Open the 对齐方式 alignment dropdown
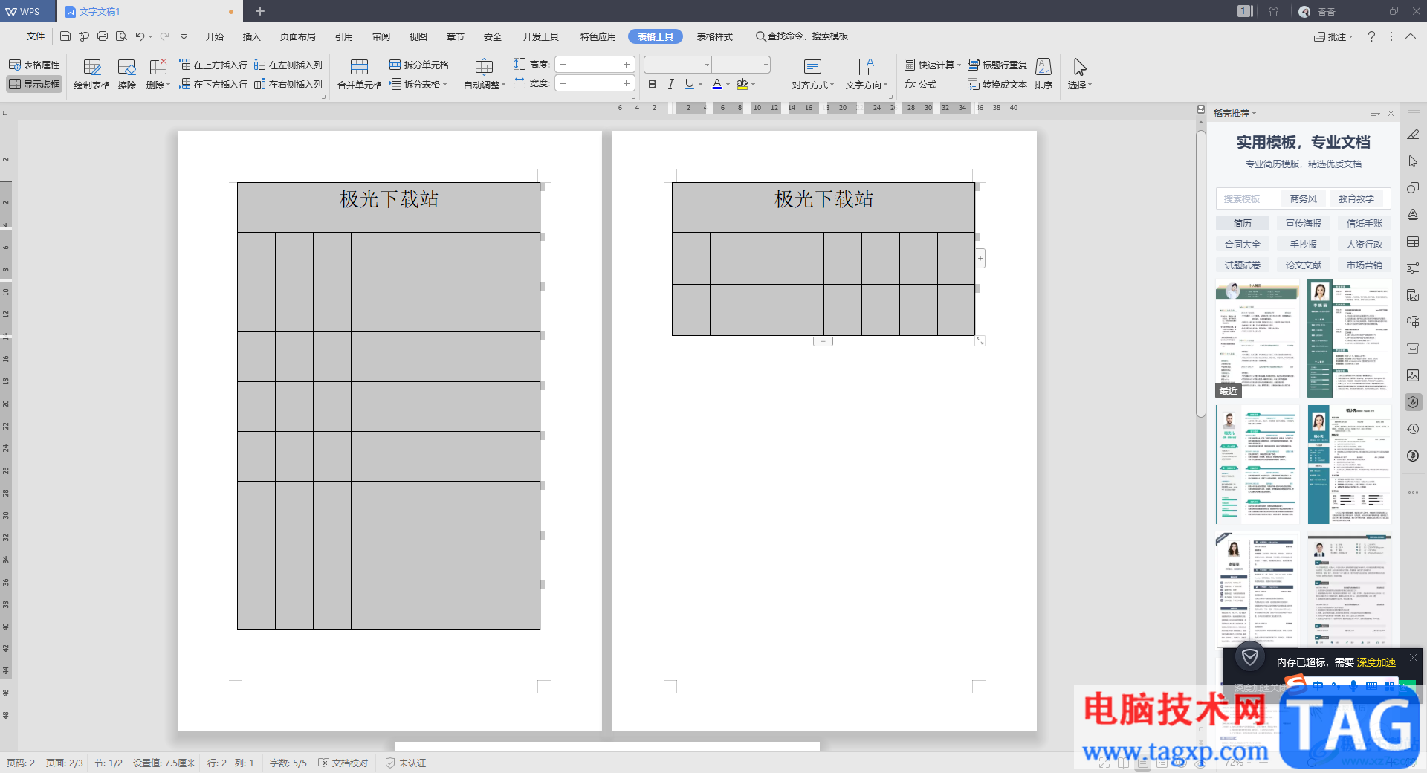The height and width of the screenshot is (773, 1427). click(813, 74)
